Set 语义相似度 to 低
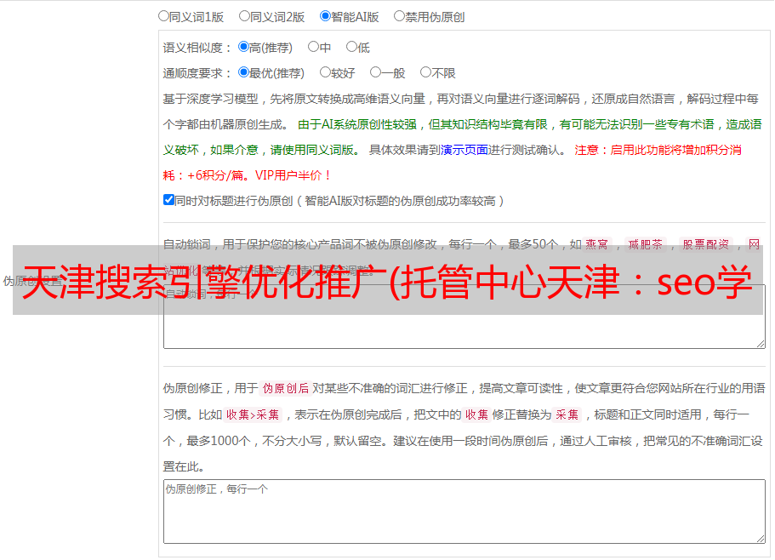This screenshot has height=560, width=775. (x=351, y=47)
